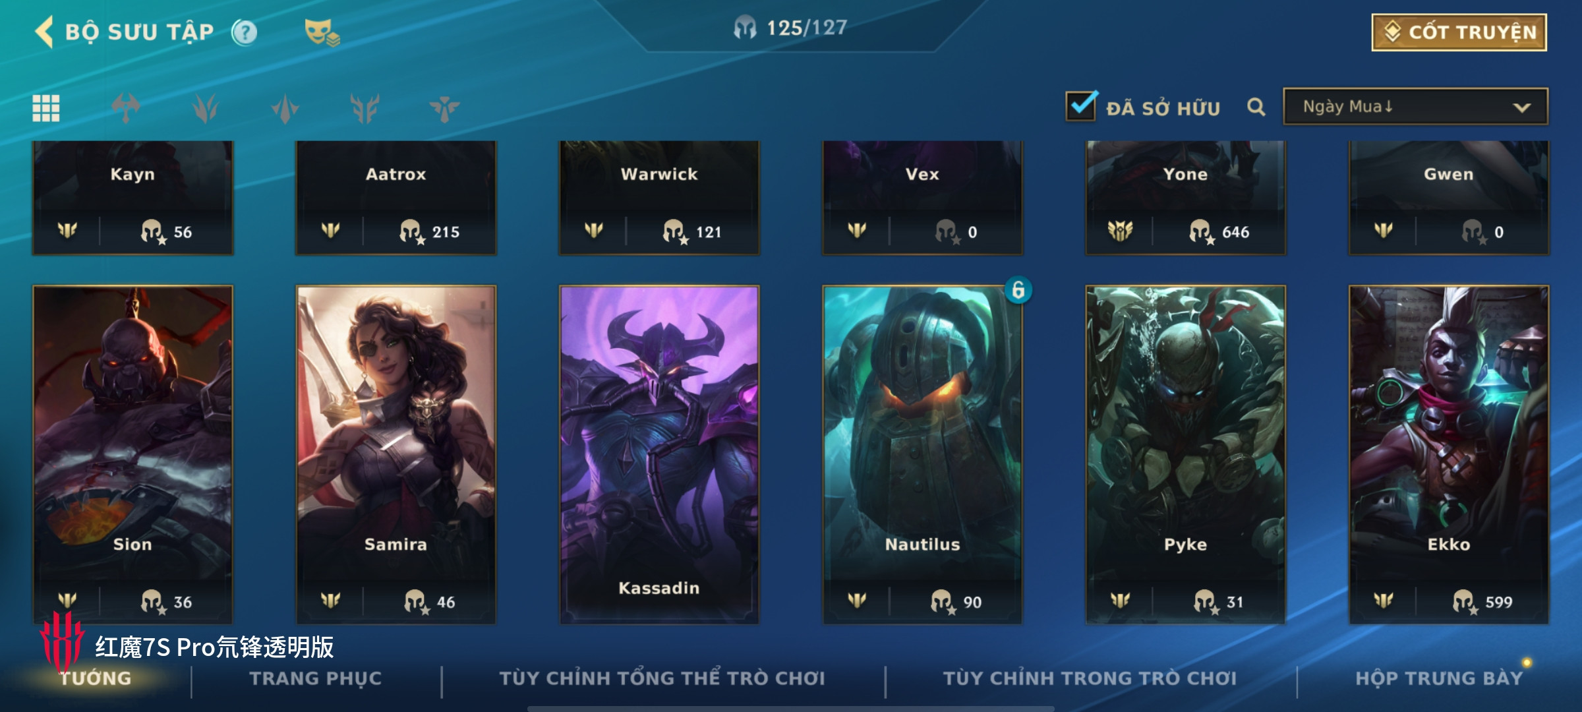1582x712 pixels.
Task: Open Tùy Chỉnh Tổng Thể Trò Chơi tab
Action: (662, 678)
